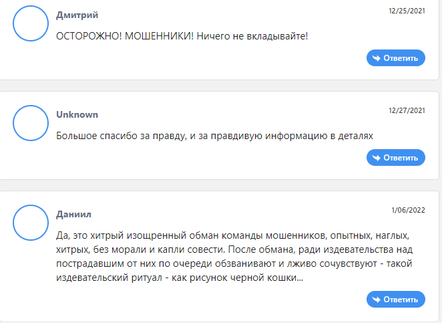Viewport: 442px width, 323px height.
Task: Click the Большое спасибо за правду comment text
Action: coord(214,136)
